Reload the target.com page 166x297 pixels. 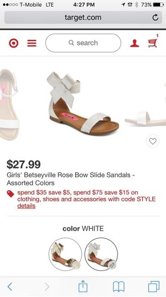156,18
